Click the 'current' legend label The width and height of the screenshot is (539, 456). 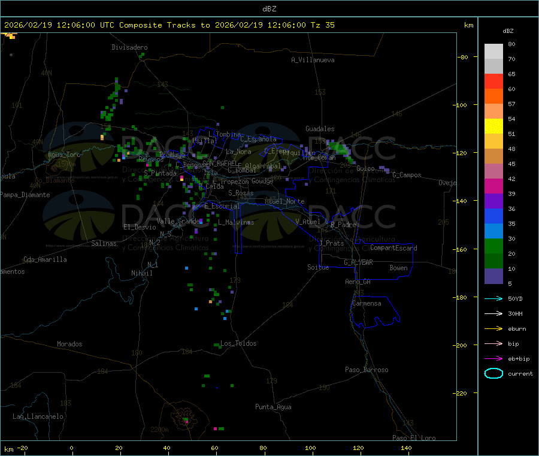click(x=520, y=373)
